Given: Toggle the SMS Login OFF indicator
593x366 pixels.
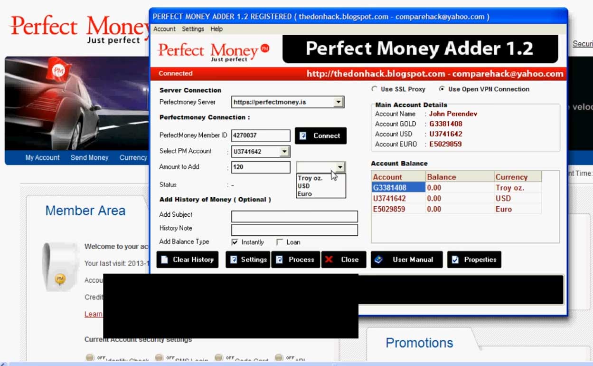Looking at the screenshot, I should click(x=160, y=357).
